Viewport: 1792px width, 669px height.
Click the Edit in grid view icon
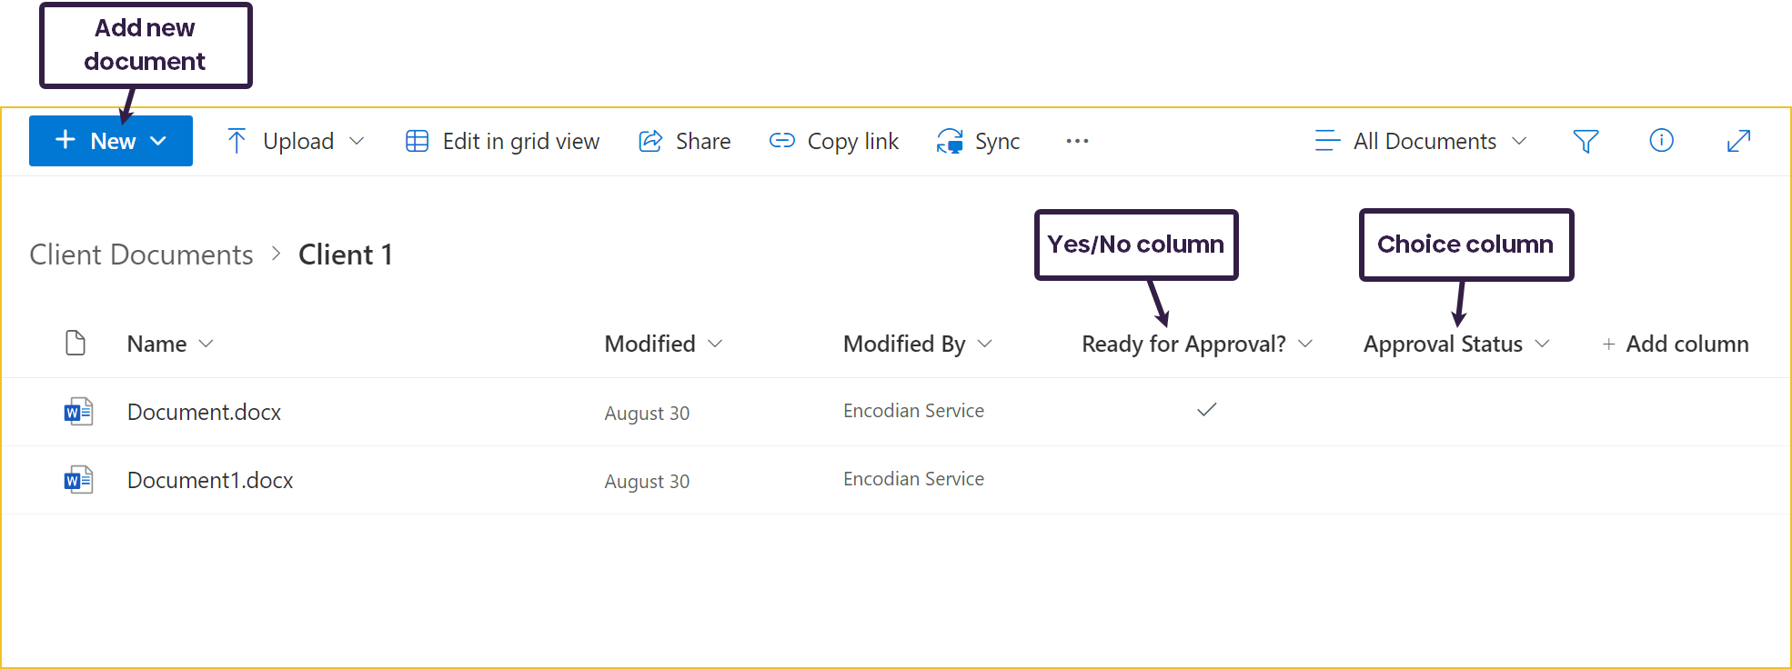coord(417,141)
